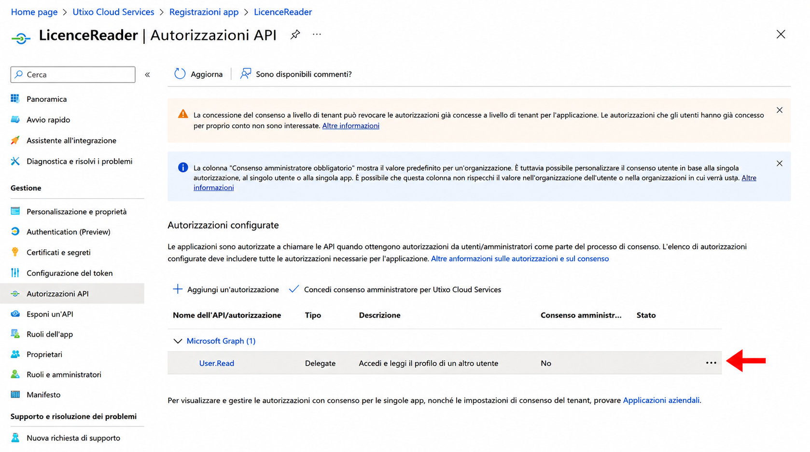Pin LicenceReader blade with the pin icon
The height and width of the screenshot is (452, 810).
(295, 35)
